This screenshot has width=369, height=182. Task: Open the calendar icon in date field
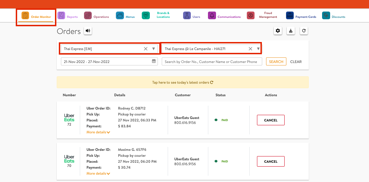[x=154, y=62]
